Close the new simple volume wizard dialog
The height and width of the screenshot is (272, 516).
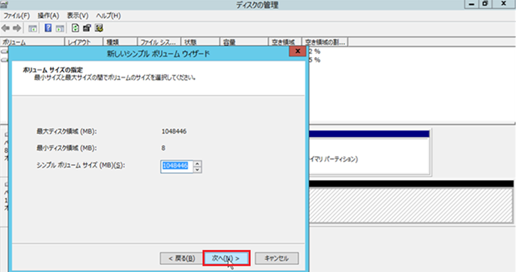click(x=298, y=51)
